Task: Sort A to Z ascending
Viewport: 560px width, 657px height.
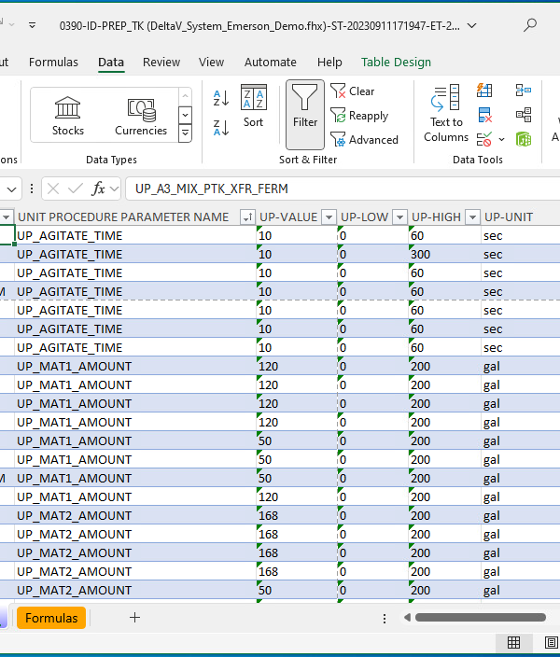Action: (221, 98)
